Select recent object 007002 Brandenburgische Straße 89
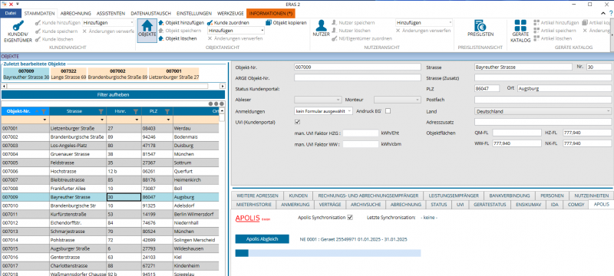This screenshot has width=614, height=276. click(x=117, y=74)
